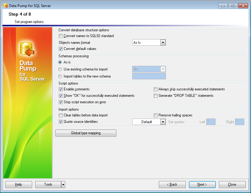The height and width of the screenshot is (193, 251).
Task: Expand the quote type Default dropdown
Action: [x=163, y=122]
